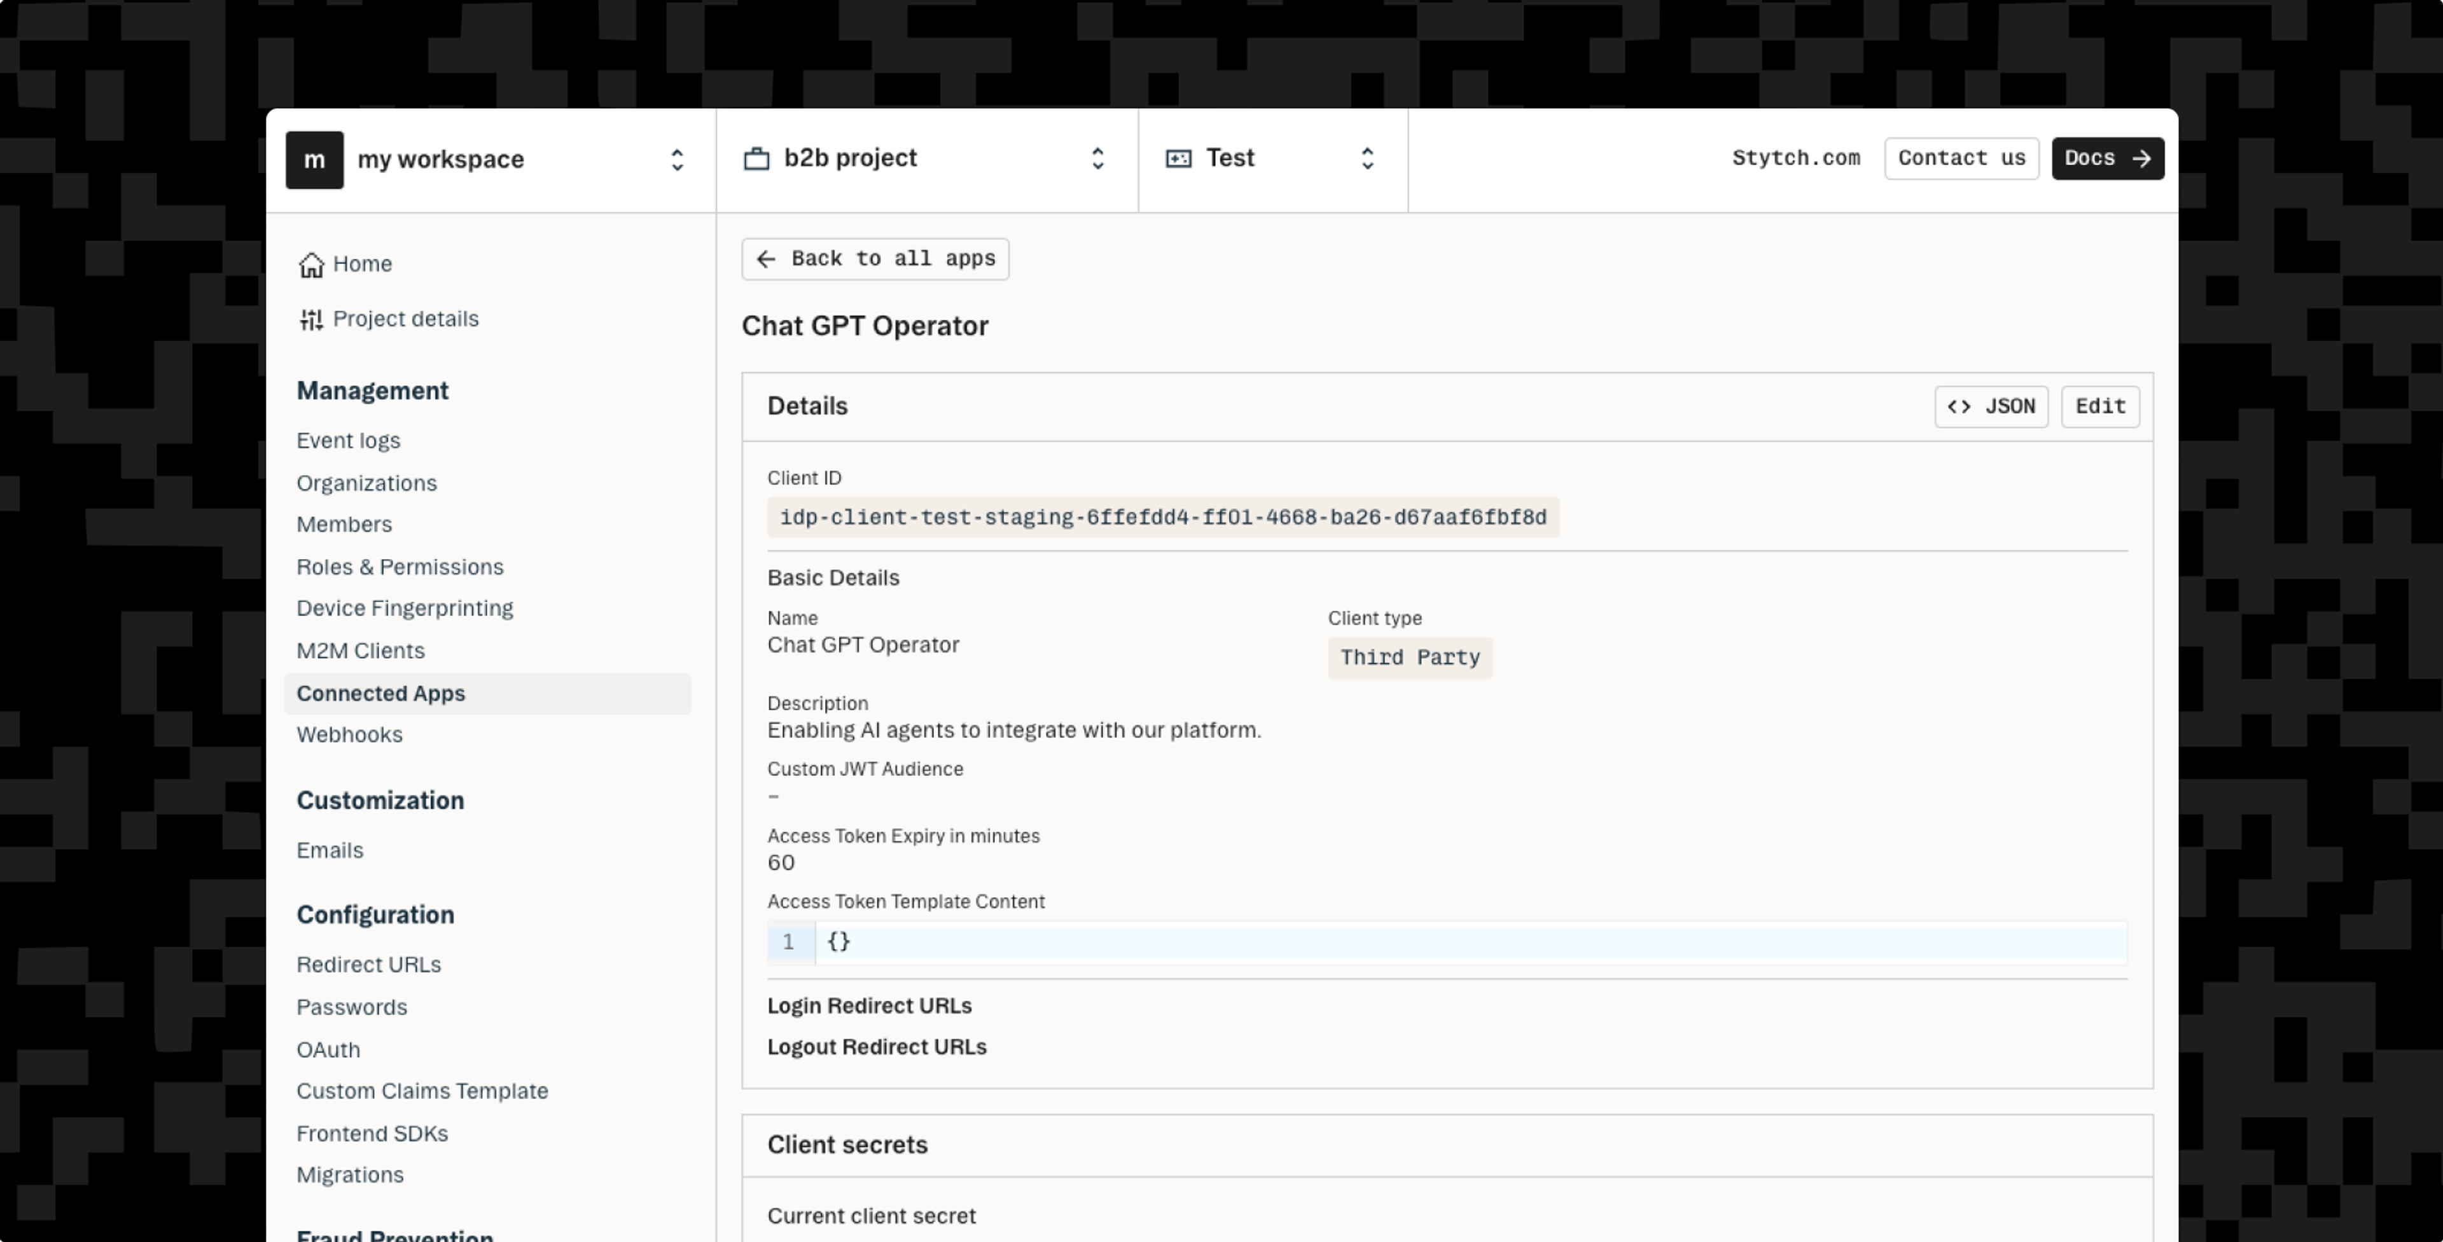The height and width of the screenshot is (1242, 2443).
Task: Click the Home icon in sidebar
Action: pyautogui.click(x=310, y=265)
